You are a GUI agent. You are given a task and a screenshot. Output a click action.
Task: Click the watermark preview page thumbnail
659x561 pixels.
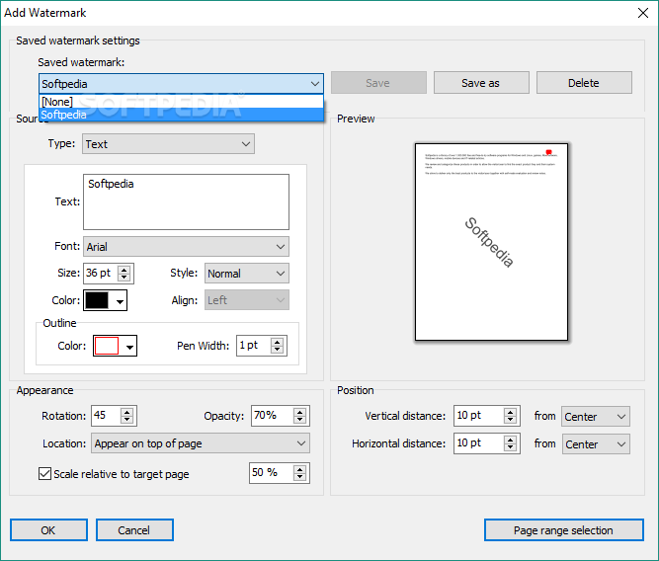click(x=491, y=242)
